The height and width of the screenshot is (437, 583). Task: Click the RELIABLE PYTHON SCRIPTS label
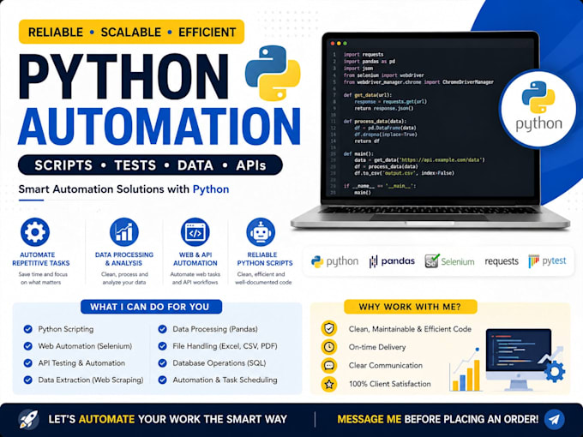pyautogui.click(x=265, y=259)
